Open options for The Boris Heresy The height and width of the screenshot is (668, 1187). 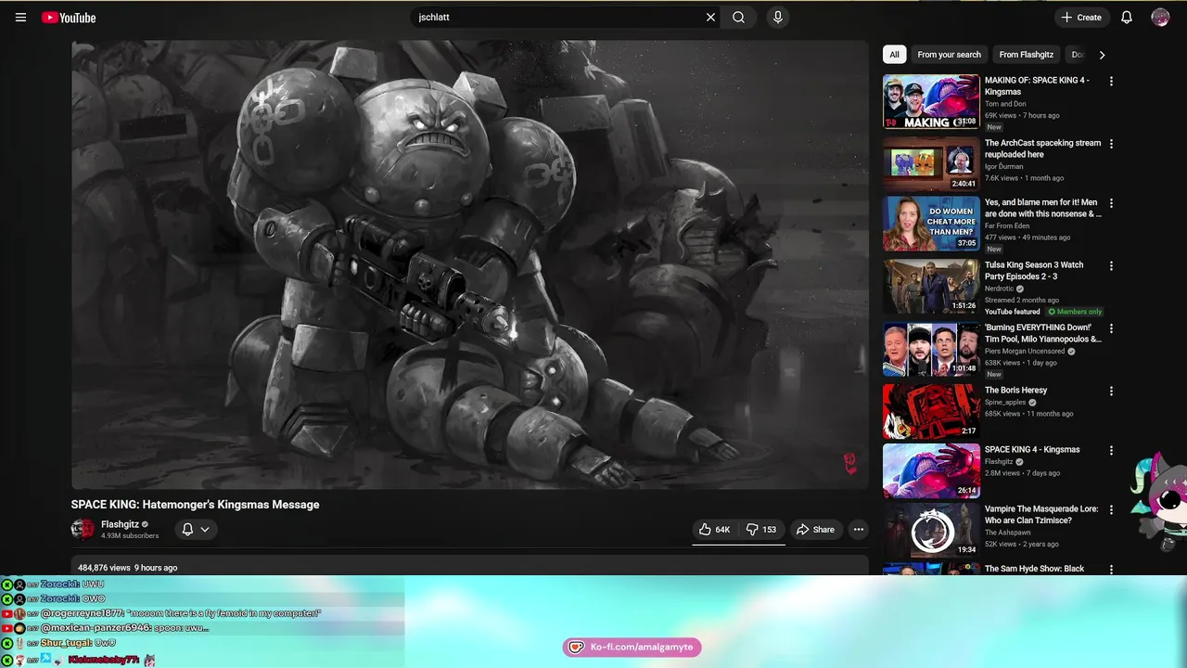click(x=1111, y=392)
